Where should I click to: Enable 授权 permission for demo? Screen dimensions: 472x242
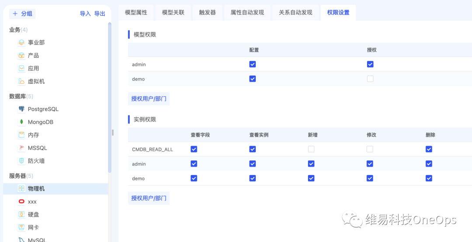pyautogui.click(x=370, y=79)
